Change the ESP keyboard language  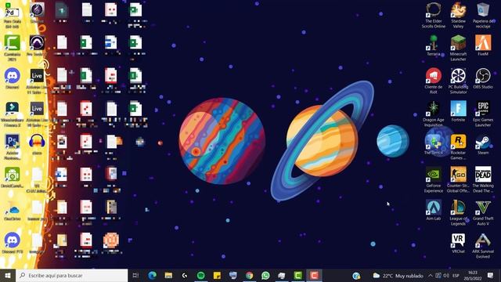pos(456,276)
